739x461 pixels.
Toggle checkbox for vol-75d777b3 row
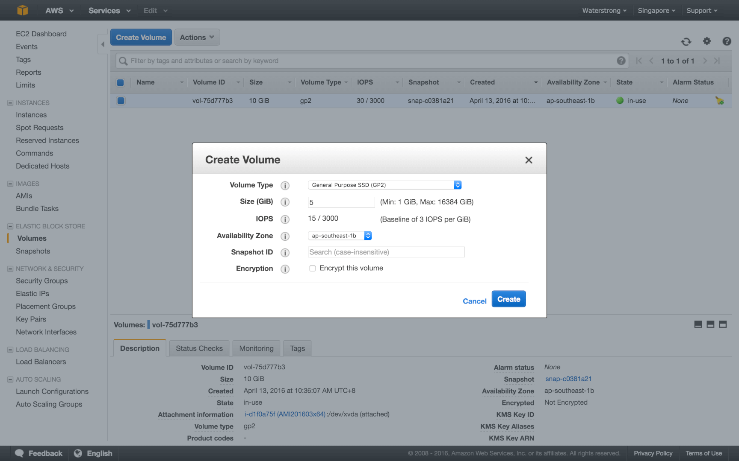(x=121, y=101)
